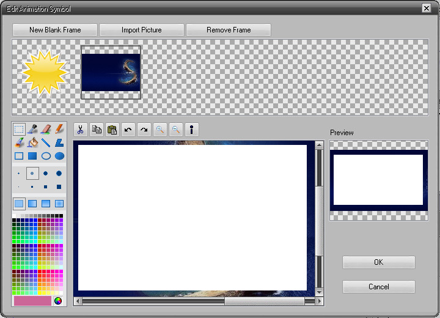440x318 pixels.
Task: Select the dark blue picture frame thumbnail
Action: pyautogui.click(x=111, y=72)
